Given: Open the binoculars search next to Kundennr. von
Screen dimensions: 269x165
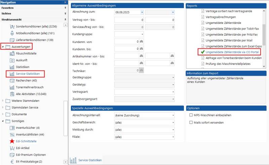Looking at the screenshot, I should 142,42.
